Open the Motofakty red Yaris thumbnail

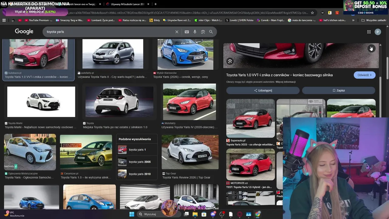click(x=189, y=102)
